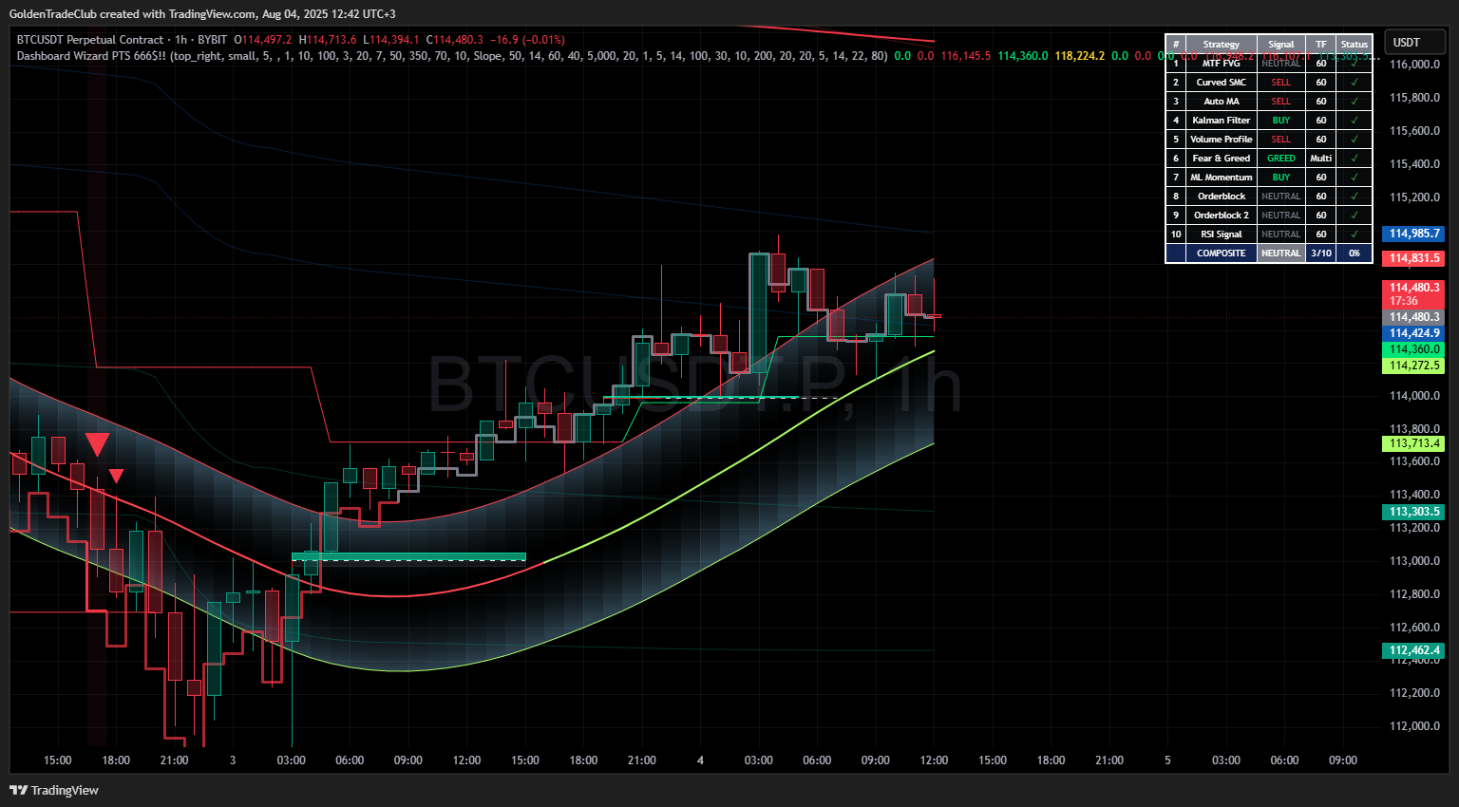
Task: Click the green 114,360.0 price axis label
Action: 1413,349
